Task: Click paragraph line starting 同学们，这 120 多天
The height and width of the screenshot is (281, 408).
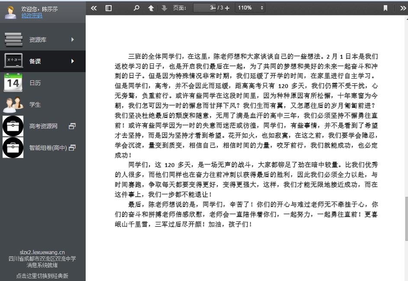Action: pos(253,164)
